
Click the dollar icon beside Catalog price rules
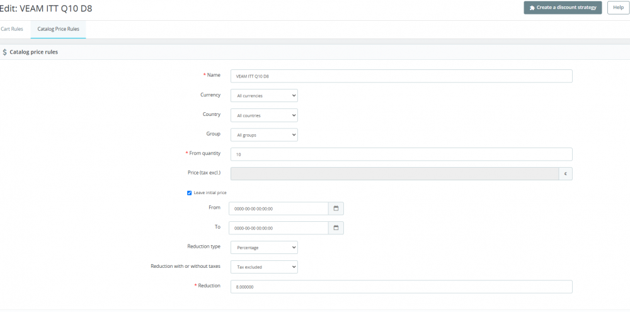pyautogui.click(x=5, y=52)
